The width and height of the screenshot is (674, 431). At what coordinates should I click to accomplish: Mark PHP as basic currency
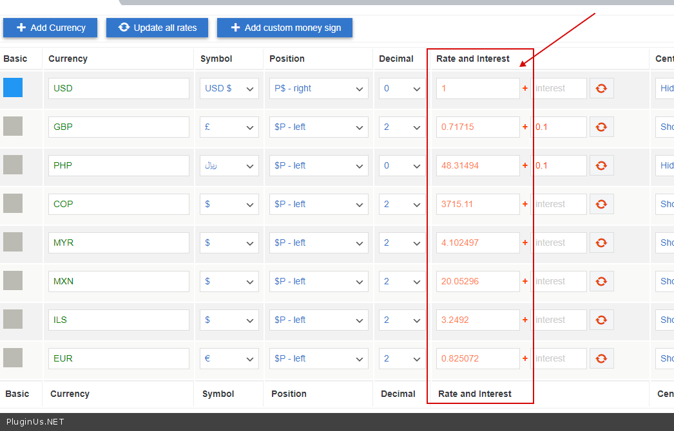click(x=13, y=165)
